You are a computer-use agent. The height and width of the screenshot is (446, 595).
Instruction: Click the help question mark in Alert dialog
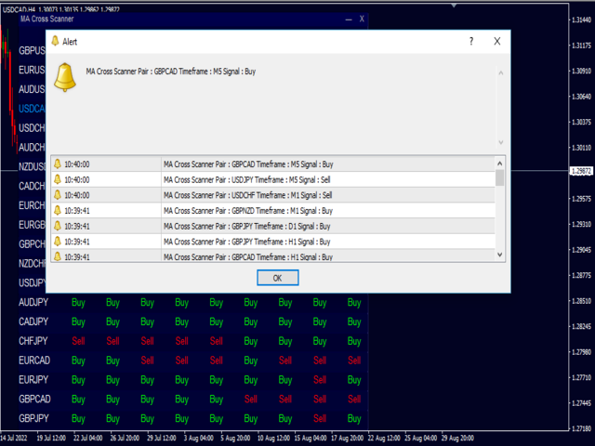471,41
